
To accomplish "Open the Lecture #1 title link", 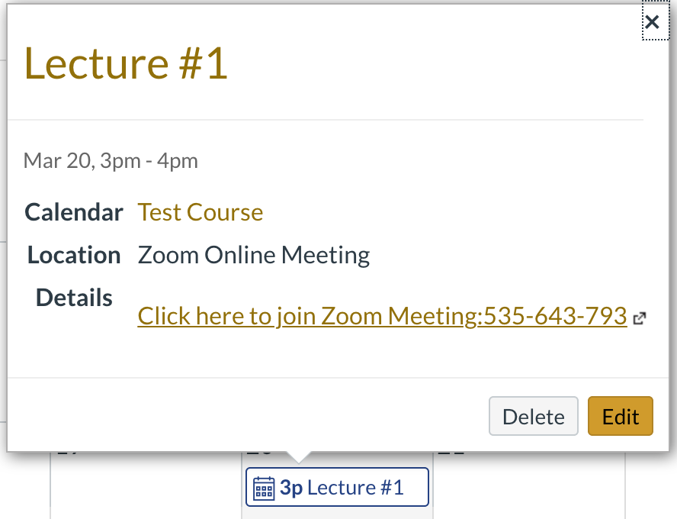I will point(126,63).
